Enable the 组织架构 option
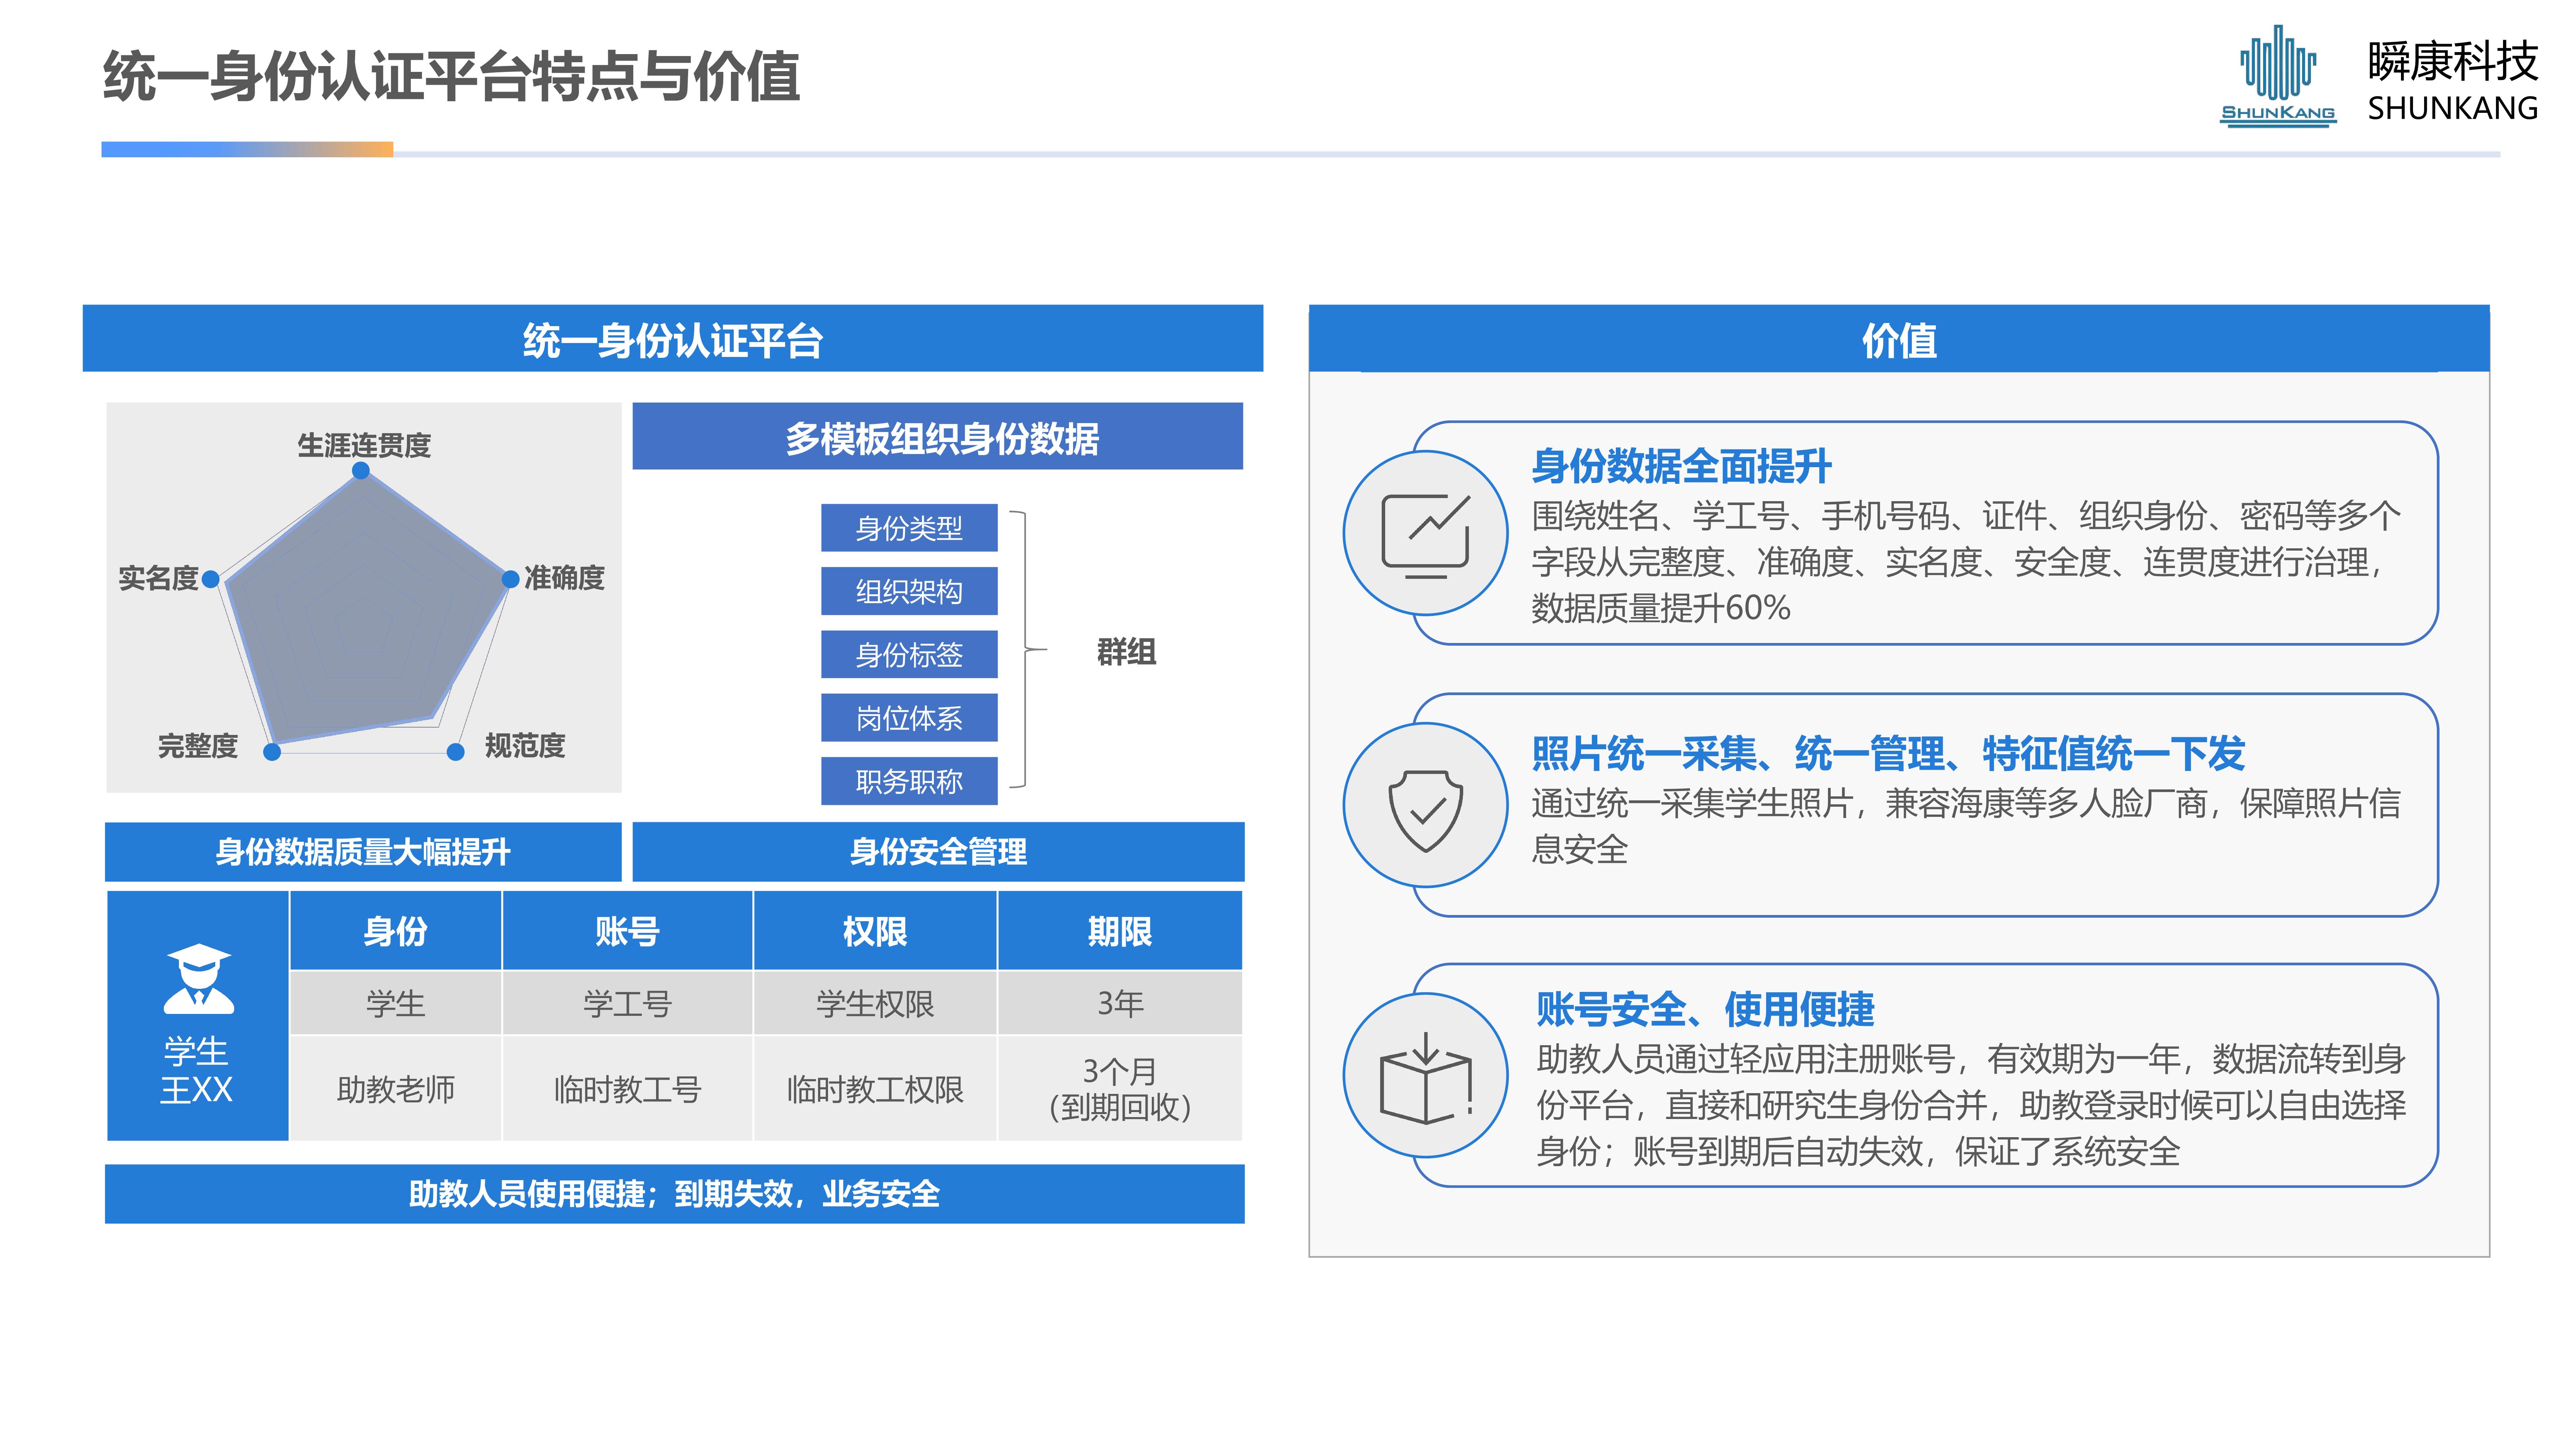The image size is (2576, 1449). pyautogui.click(x=909, y=592)
